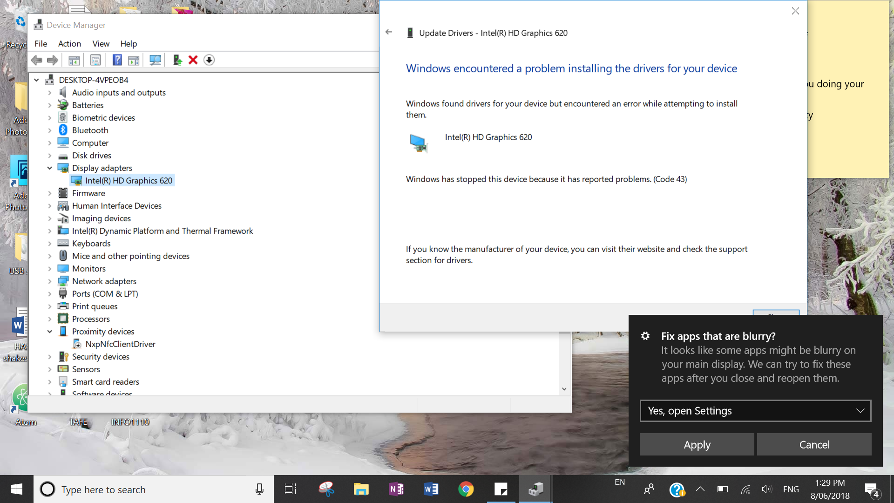The image size is (894, 503).
Task: Click Scan for hardware changes monitor icon
Action: (155, 60)
